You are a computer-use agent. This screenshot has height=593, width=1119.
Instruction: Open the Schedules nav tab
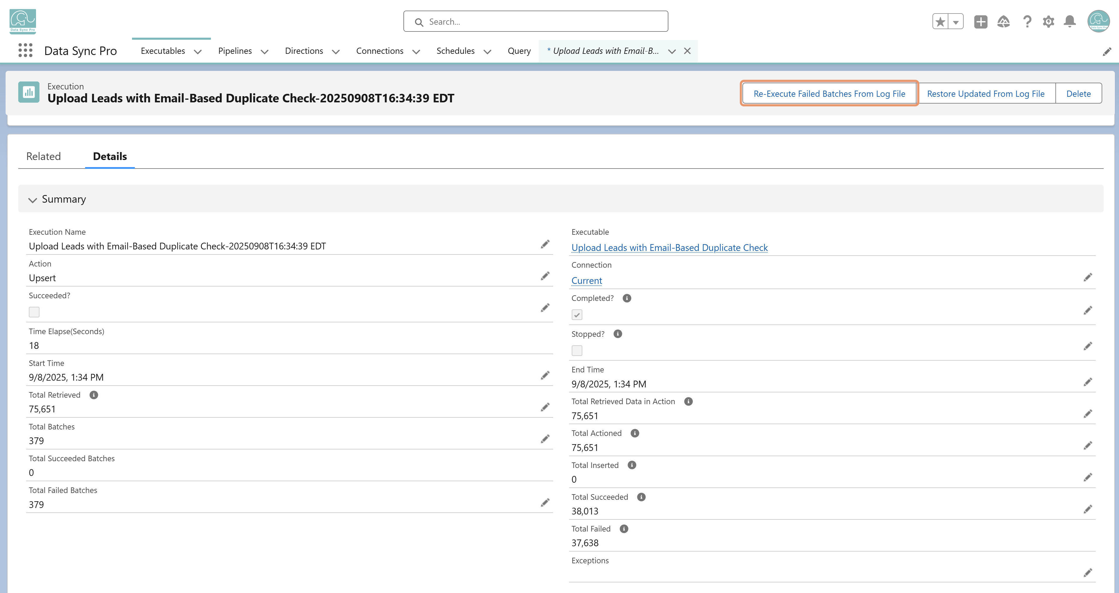pos(455,51)
